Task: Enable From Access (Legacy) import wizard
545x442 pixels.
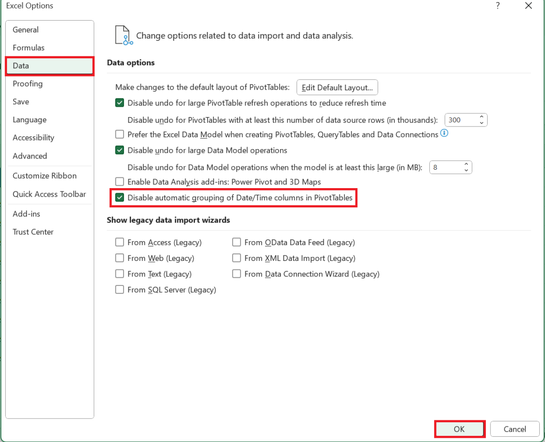Action: click(120, 242)
